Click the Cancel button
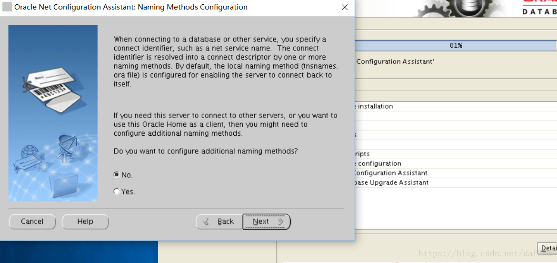This screenshot has width=557, height=263. coord(32,222)
